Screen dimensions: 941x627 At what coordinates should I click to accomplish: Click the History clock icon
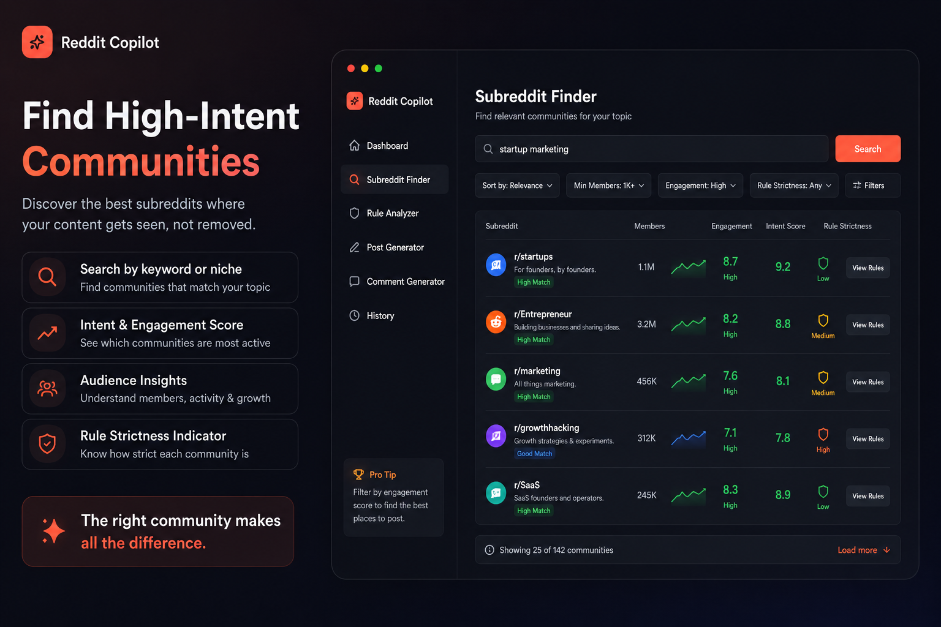(x=354, y=315)
